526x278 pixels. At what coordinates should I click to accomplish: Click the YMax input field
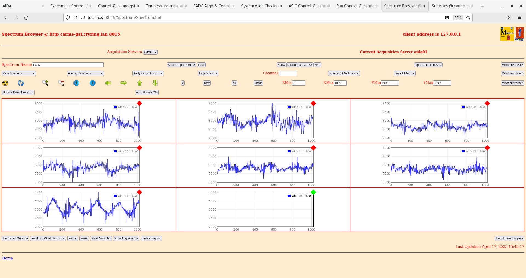[x=442, y=83]
